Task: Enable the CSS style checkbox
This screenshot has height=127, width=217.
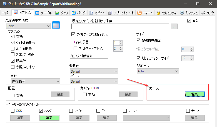Action: point(13,111)
